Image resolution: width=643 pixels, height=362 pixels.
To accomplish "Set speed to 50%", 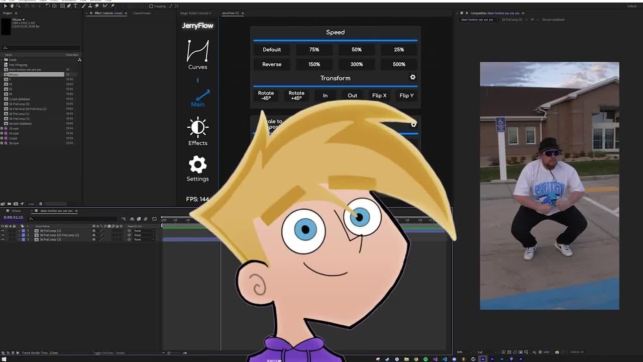I will (356, 49).
